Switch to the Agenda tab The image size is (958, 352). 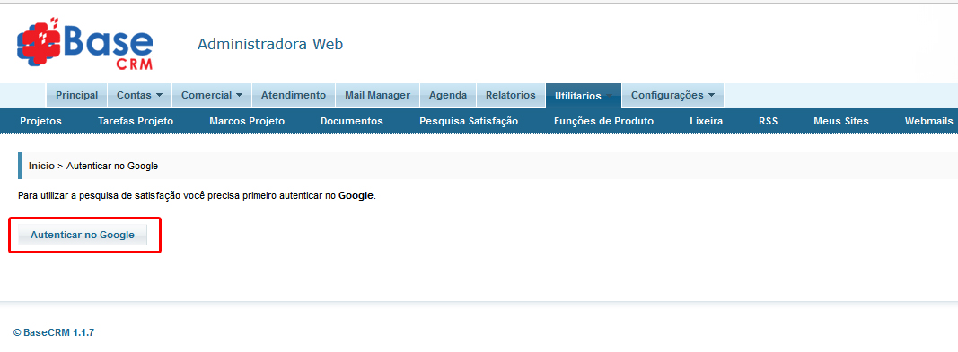[448, 95]
